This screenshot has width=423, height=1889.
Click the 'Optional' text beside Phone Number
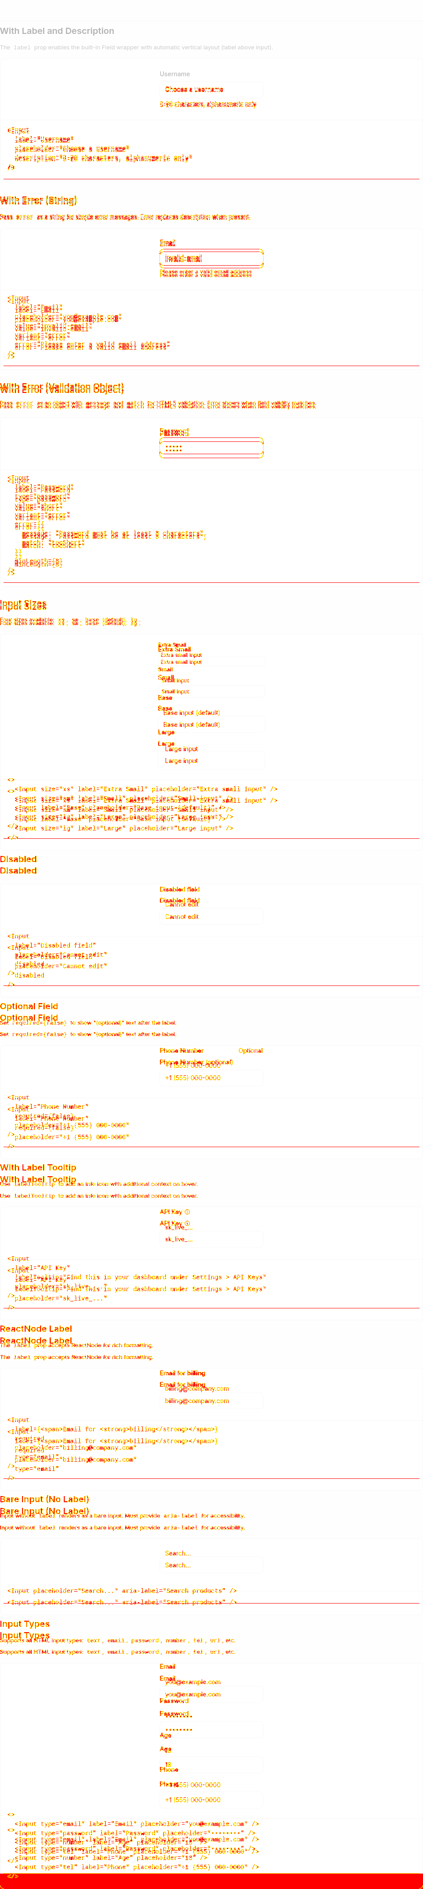251,1051
